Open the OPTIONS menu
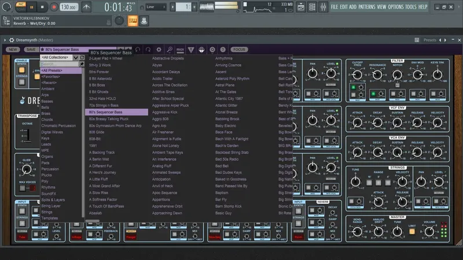 [x=395, y=7]
